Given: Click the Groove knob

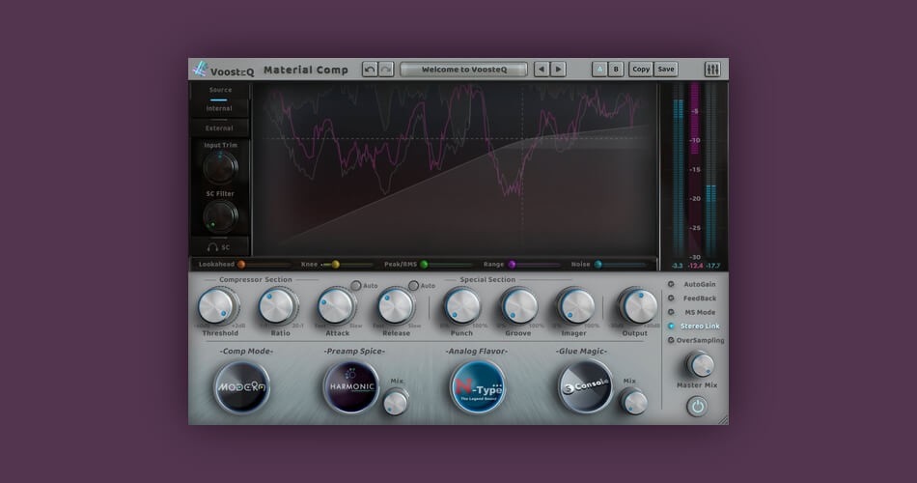Looking at the screenshot, I should click(518, 306).
